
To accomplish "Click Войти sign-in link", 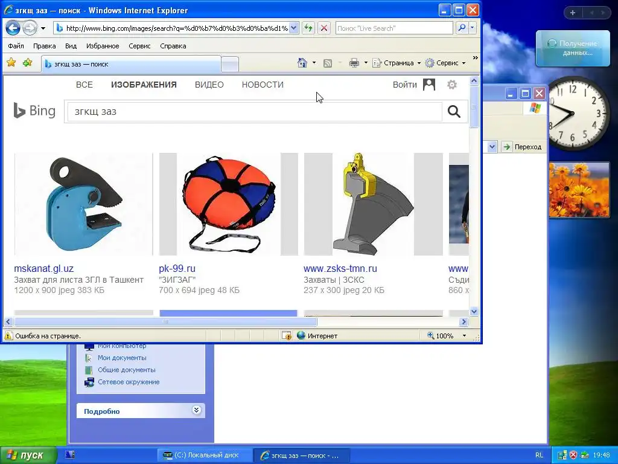I will 405,85.
